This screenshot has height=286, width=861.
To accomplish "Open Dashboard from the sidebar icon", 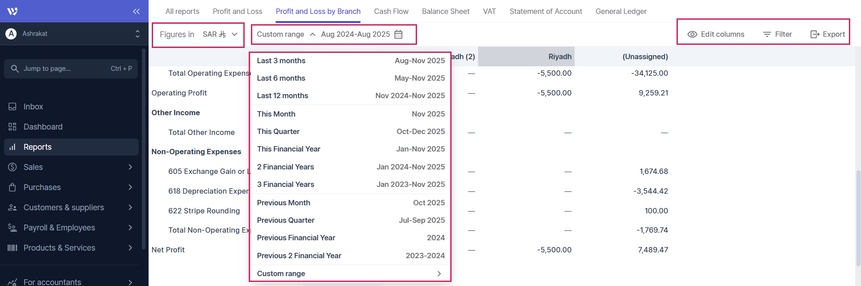I will tap(13, 127).
